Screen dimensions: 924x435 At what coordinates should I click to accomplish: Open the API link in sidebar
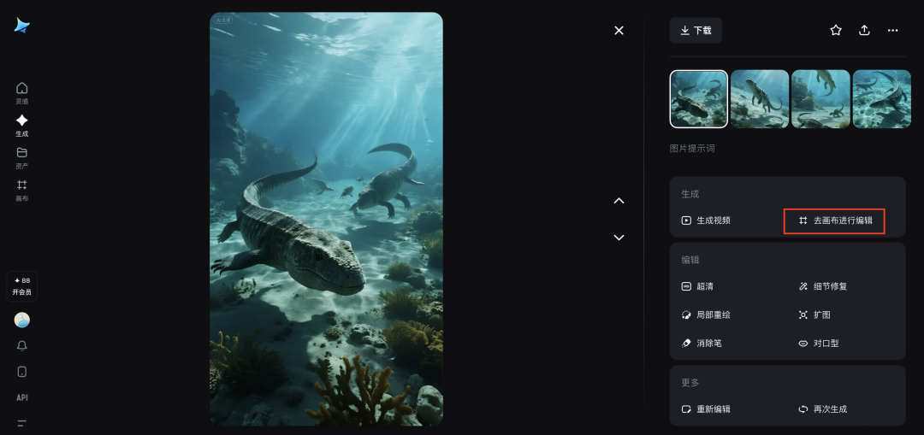[x=22, y=397]
